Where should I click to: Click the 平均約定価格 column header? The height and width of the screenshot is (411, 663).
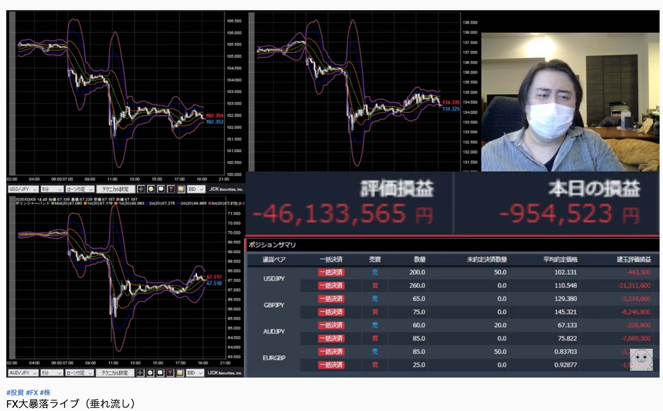click(560, 260)
